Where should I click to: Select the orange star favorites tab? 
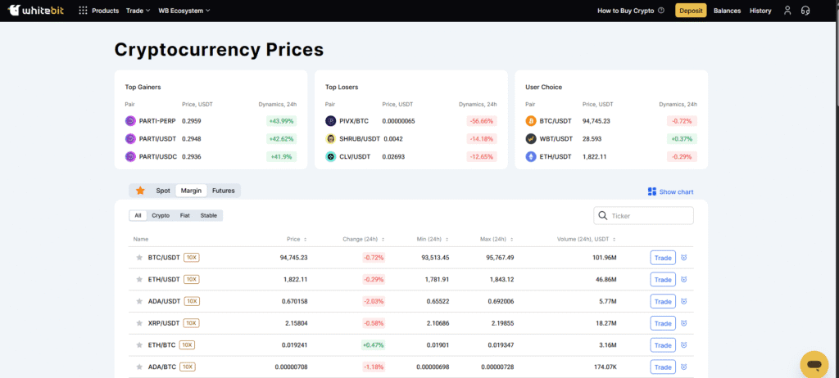[140, 191]
